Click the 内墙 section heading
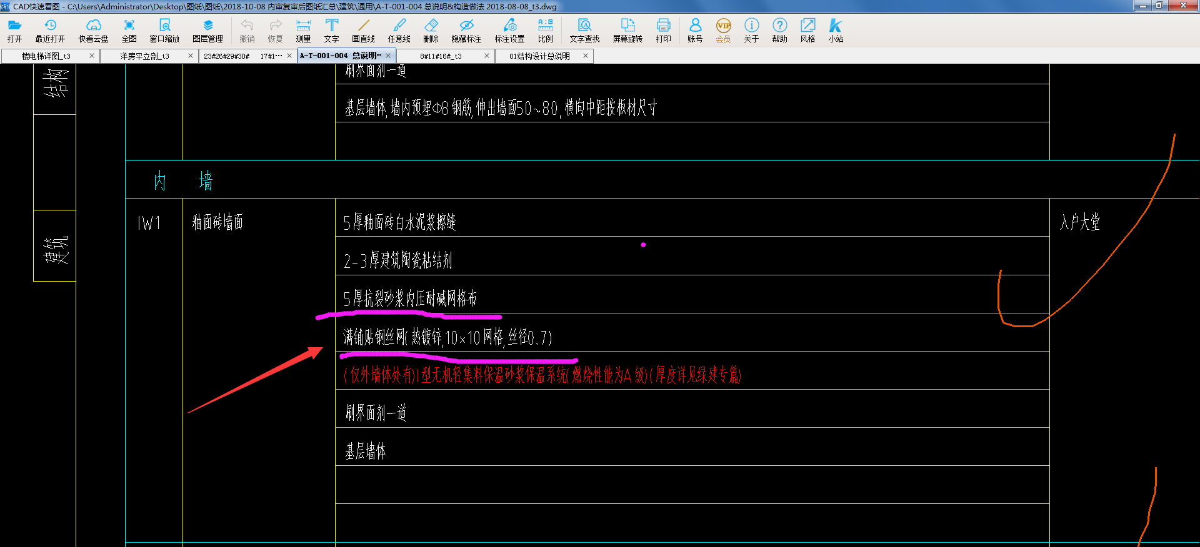Screen dimensions: 1200x547 [x=183, y=181]
